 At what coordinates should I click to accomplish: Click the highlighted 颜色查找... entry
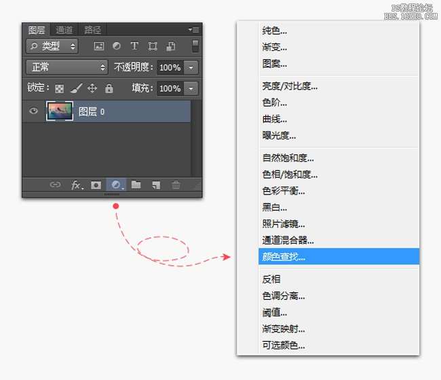339,256
